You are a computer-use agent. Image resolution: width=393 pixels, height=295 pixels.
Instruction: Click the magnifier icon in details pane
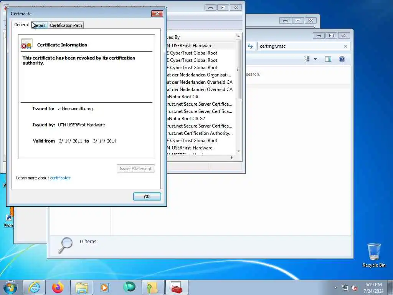[65, 245]
